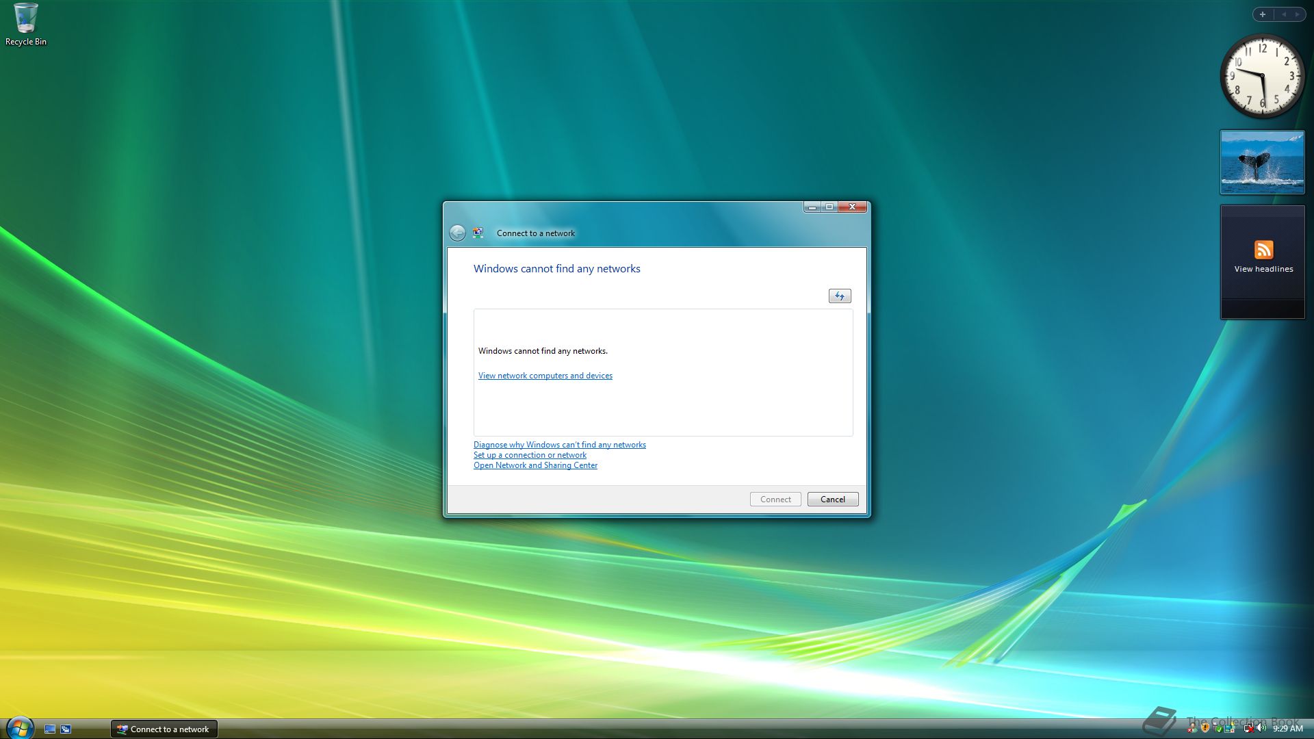Click the network icon beside the dialog title
The width and height of the screenshot is (1314, 739).
pyautogui.click(x=478, y=233)
